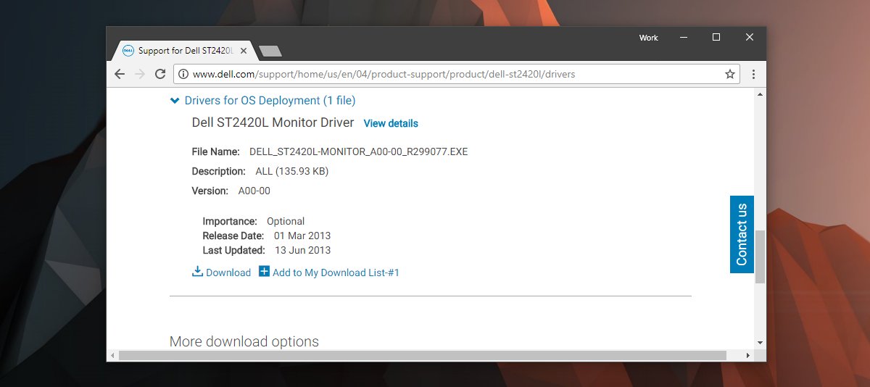Click the file name DELL_ST2420L-MONITOR_A00-00_R299077.EXE

359,152
